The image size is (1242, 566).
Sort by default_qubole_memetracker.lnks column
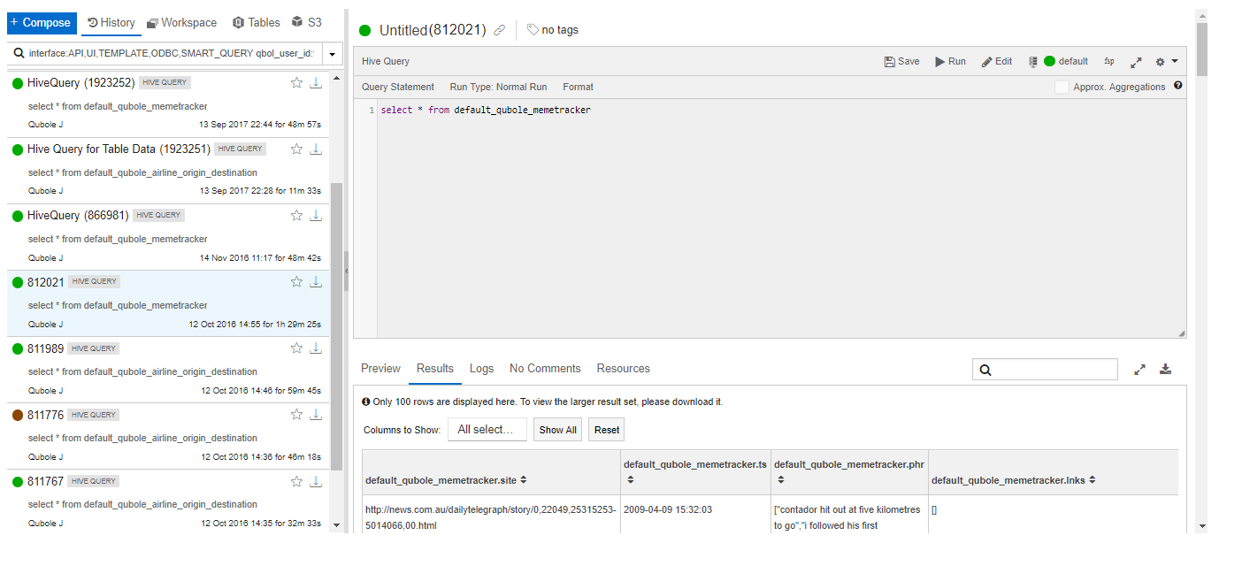tap(1092, 480)
